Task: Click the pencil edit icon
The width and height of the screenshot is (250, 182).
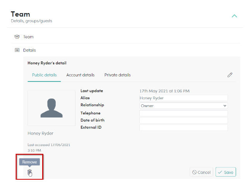Action: click(230, 75)
